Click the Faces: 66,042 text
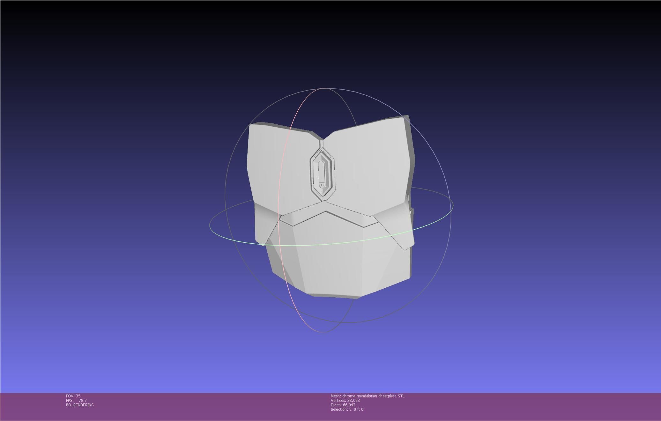This screenshot has width=661, height=421. tap(343, 405)
